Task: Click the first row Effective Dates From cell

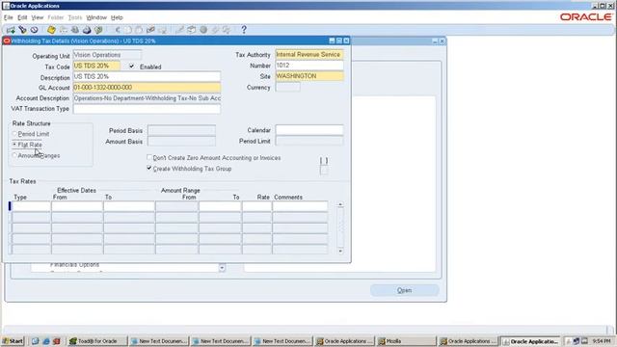Action: point(77,206)
